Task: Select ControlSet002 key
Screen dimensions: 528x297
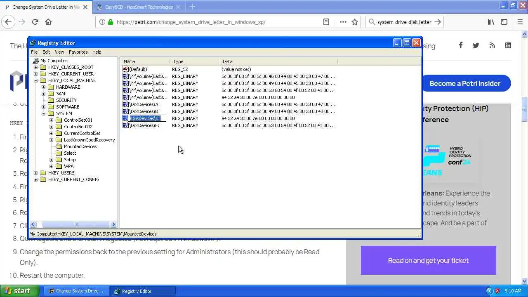Action: click(x=78, y=127)
